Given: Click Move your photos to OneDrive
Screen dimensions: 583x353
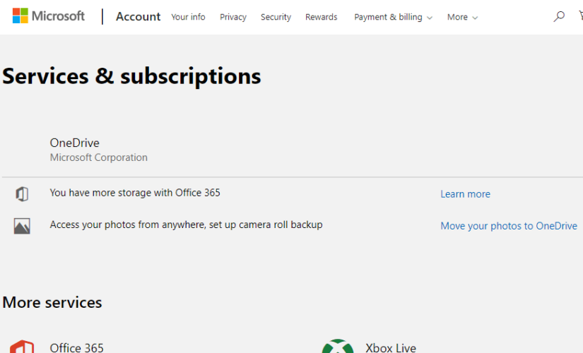Looking at the screenshot, I should click(509, 226).
